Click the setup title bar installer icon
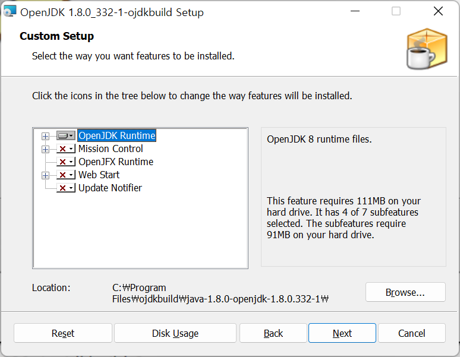Viewport: 460px width, 357px height. point(10,12)
